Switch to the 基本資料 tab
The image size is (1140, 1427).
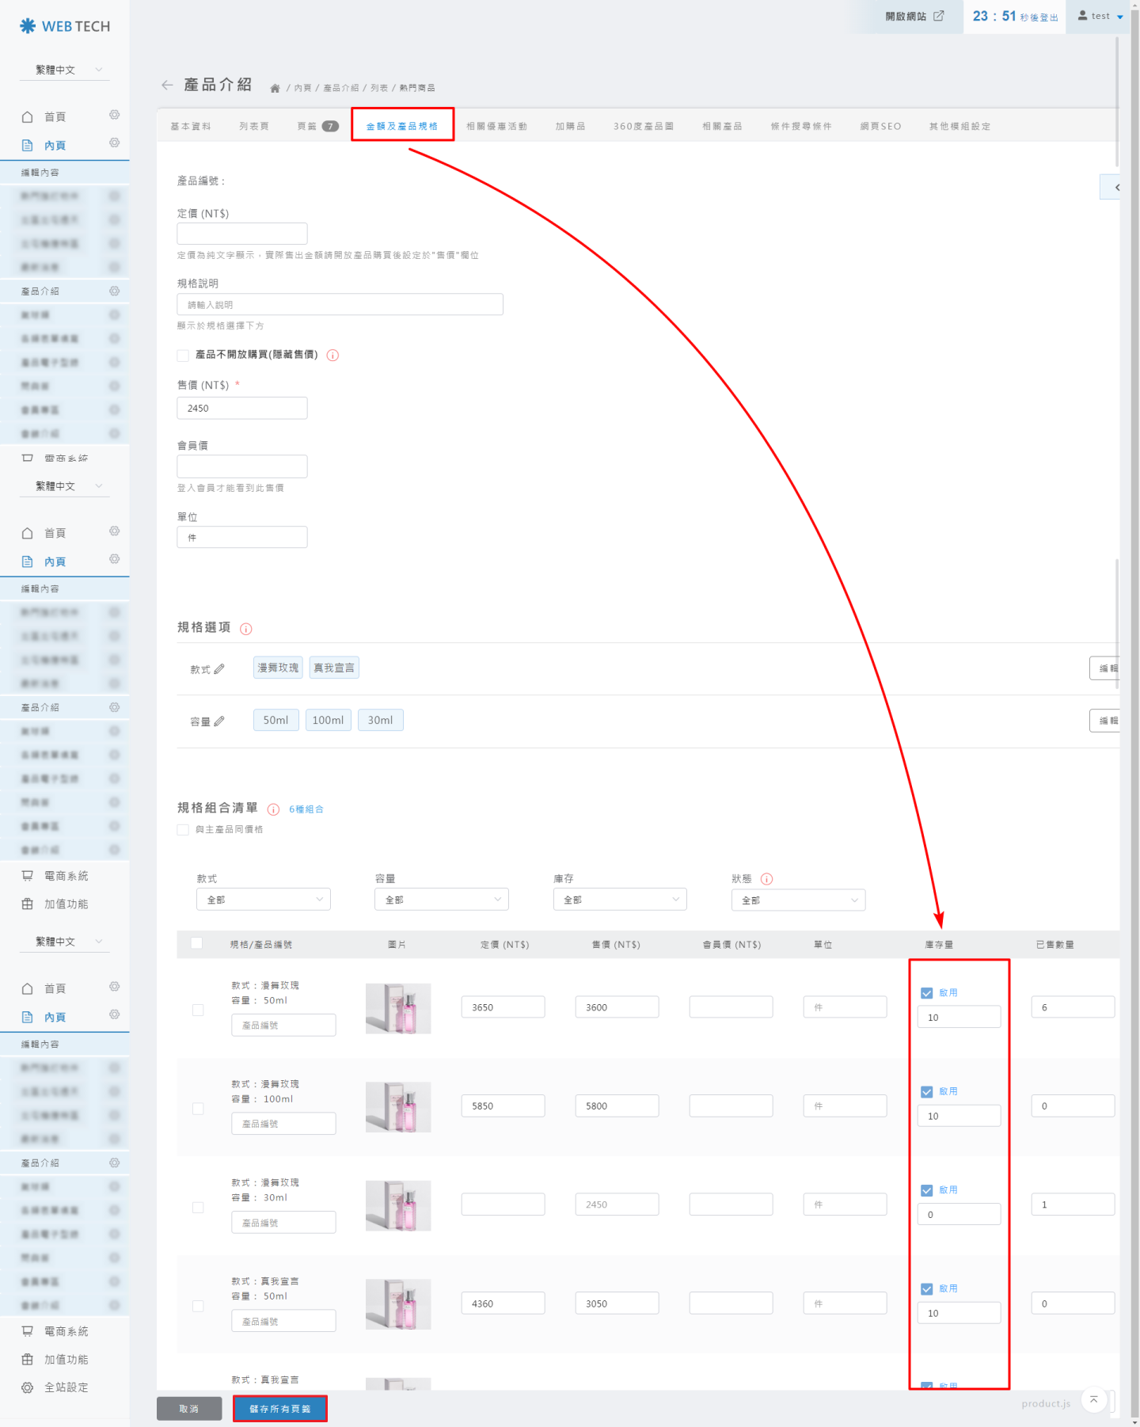tap(191, 126)
